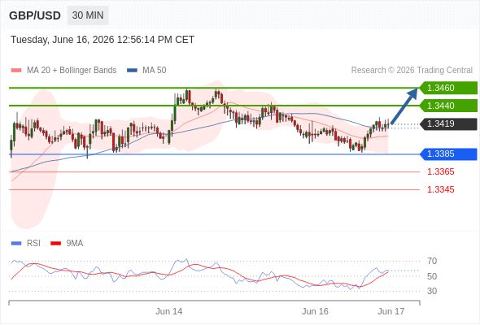Click the Jun 14 date axis label
This screenshot has height=325, width=480.
click(169, 311)
